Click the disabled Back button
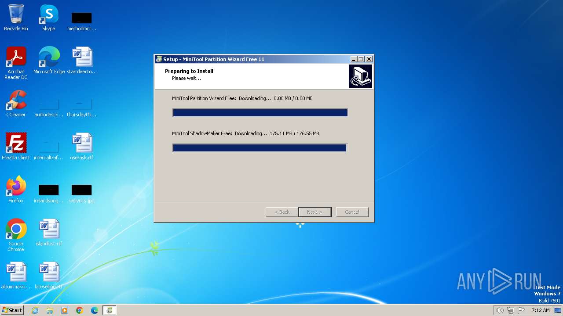This screenshot has width=563, height=316. [x=282, y=212]
